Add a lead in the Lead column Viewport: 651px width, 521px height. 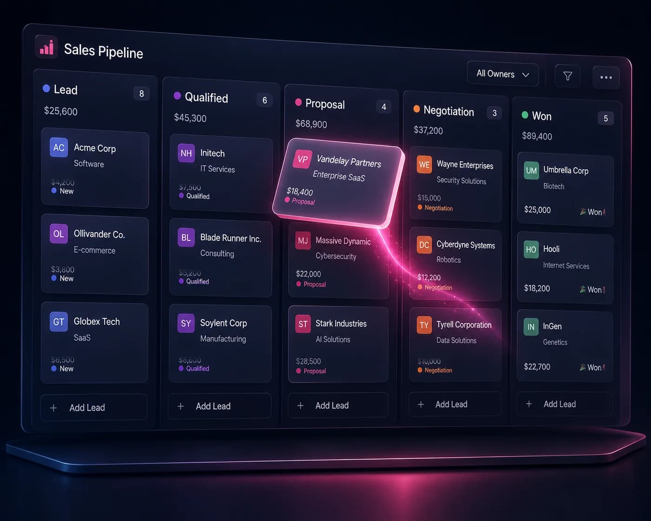coord(94,408)
